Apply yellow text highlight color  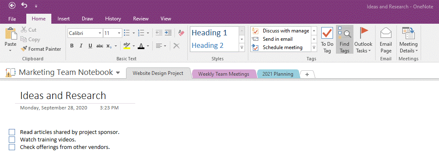(127, 45)
